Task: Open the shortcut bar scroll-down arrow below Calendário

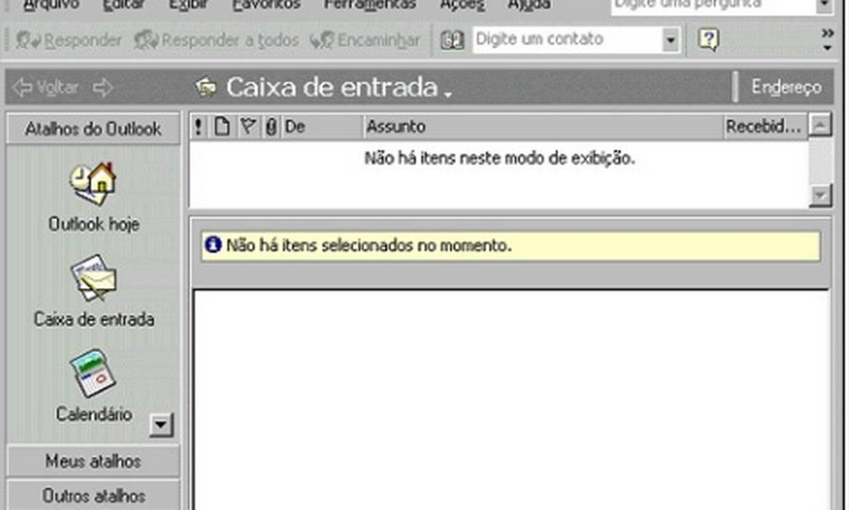Action: click(159, 425)
